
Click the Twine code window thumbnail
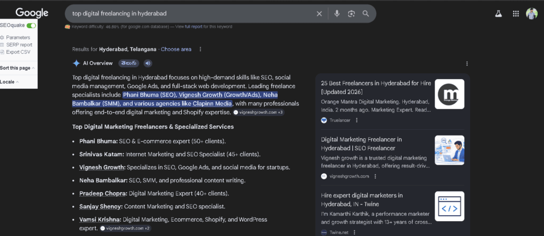449,206
